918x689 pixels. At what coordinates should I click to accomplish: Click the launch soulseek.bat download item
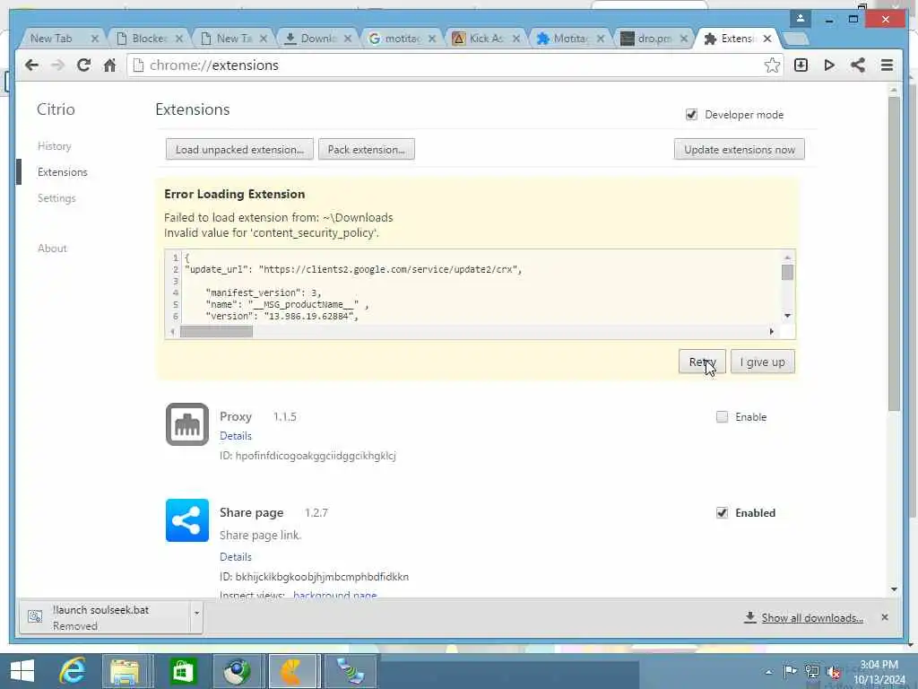(106, 617)
